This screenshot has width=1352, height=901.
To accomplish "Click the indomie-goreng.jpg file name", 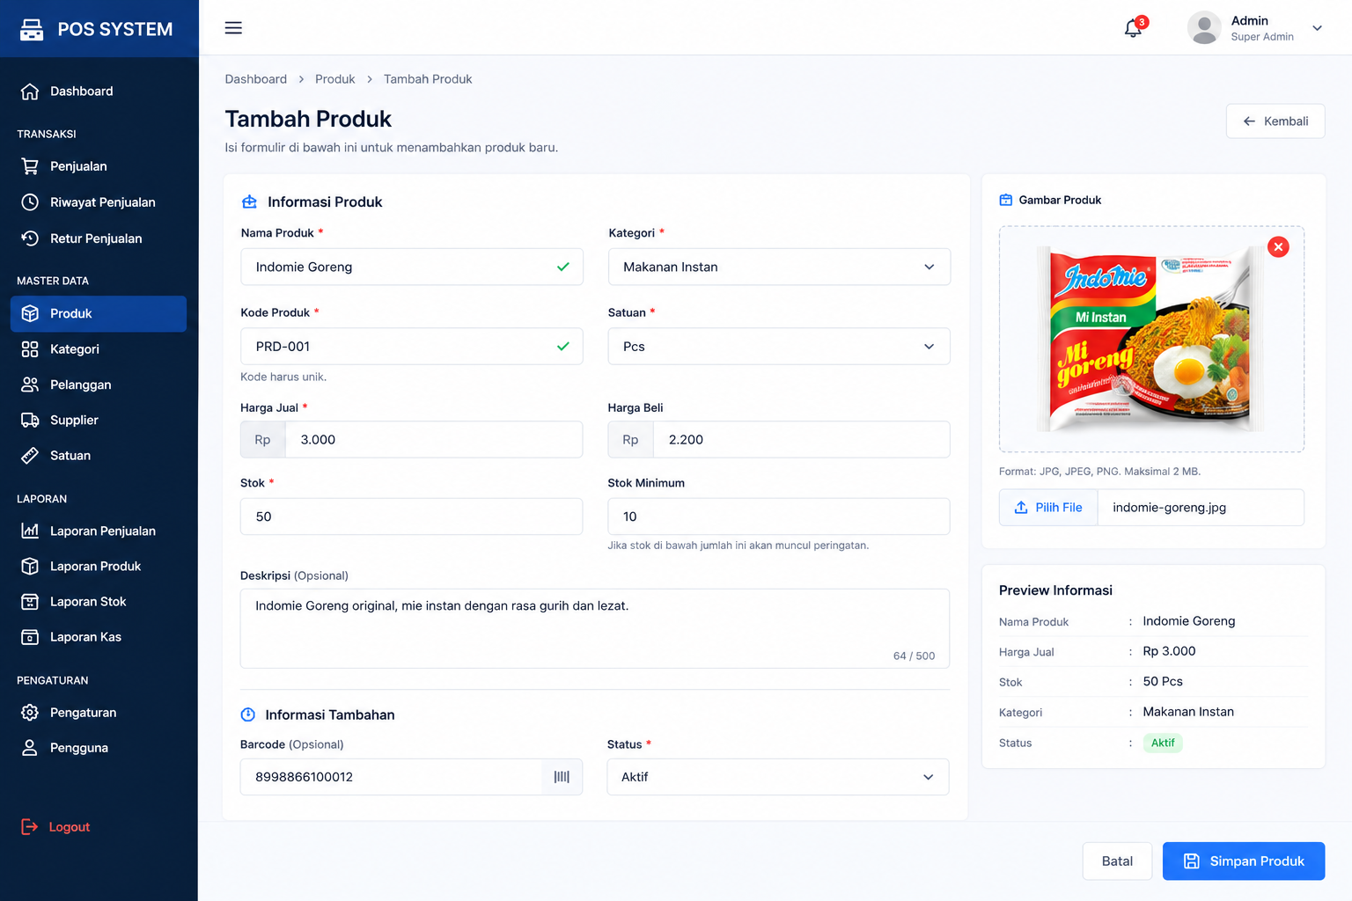I will (1170, 508).
